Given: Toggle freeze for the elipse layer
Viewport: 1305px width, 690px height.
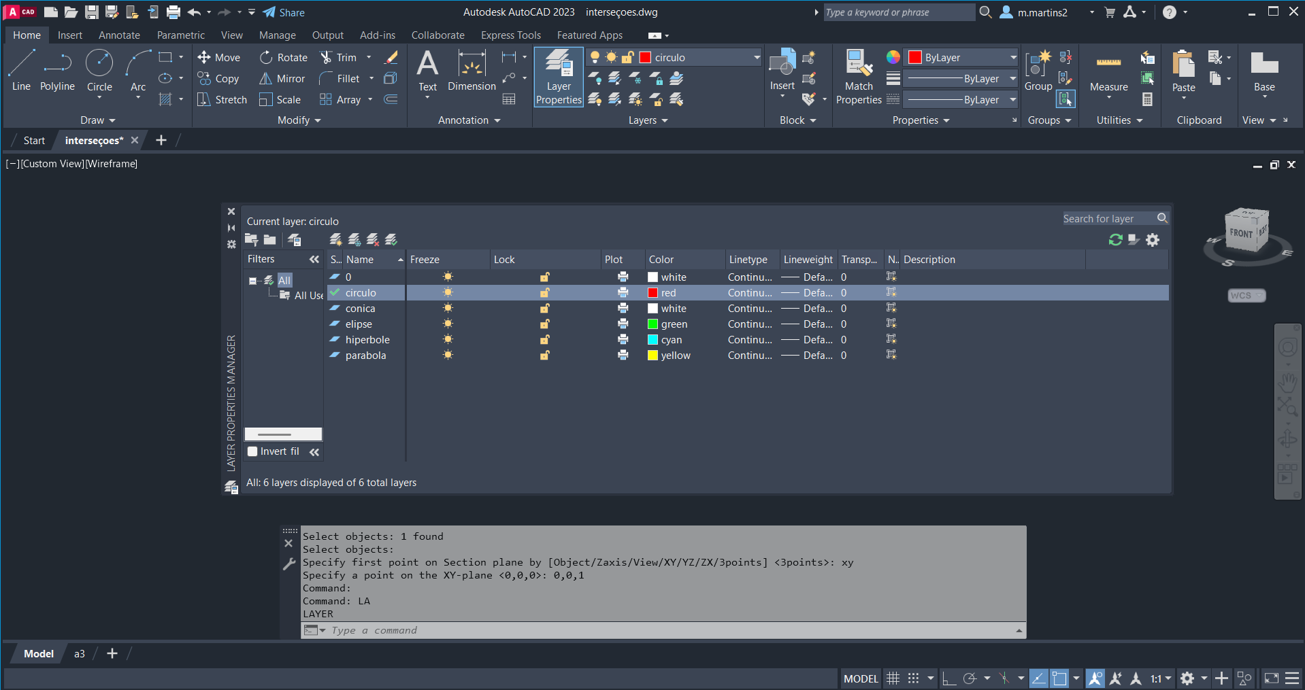Looking at the screenshot, I should (x=448, y=324).
